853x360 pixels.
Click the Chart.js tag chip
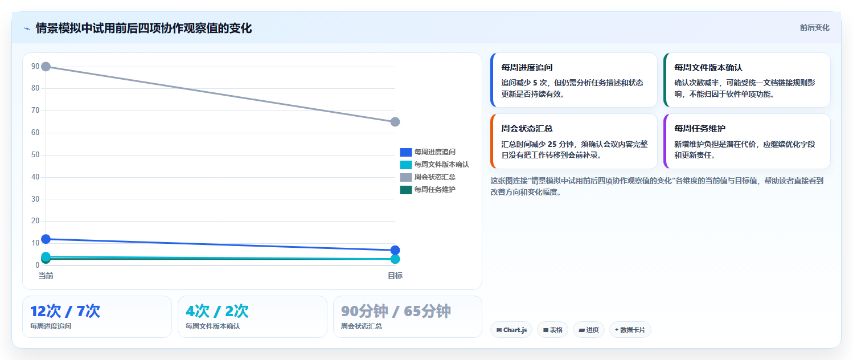511,330
